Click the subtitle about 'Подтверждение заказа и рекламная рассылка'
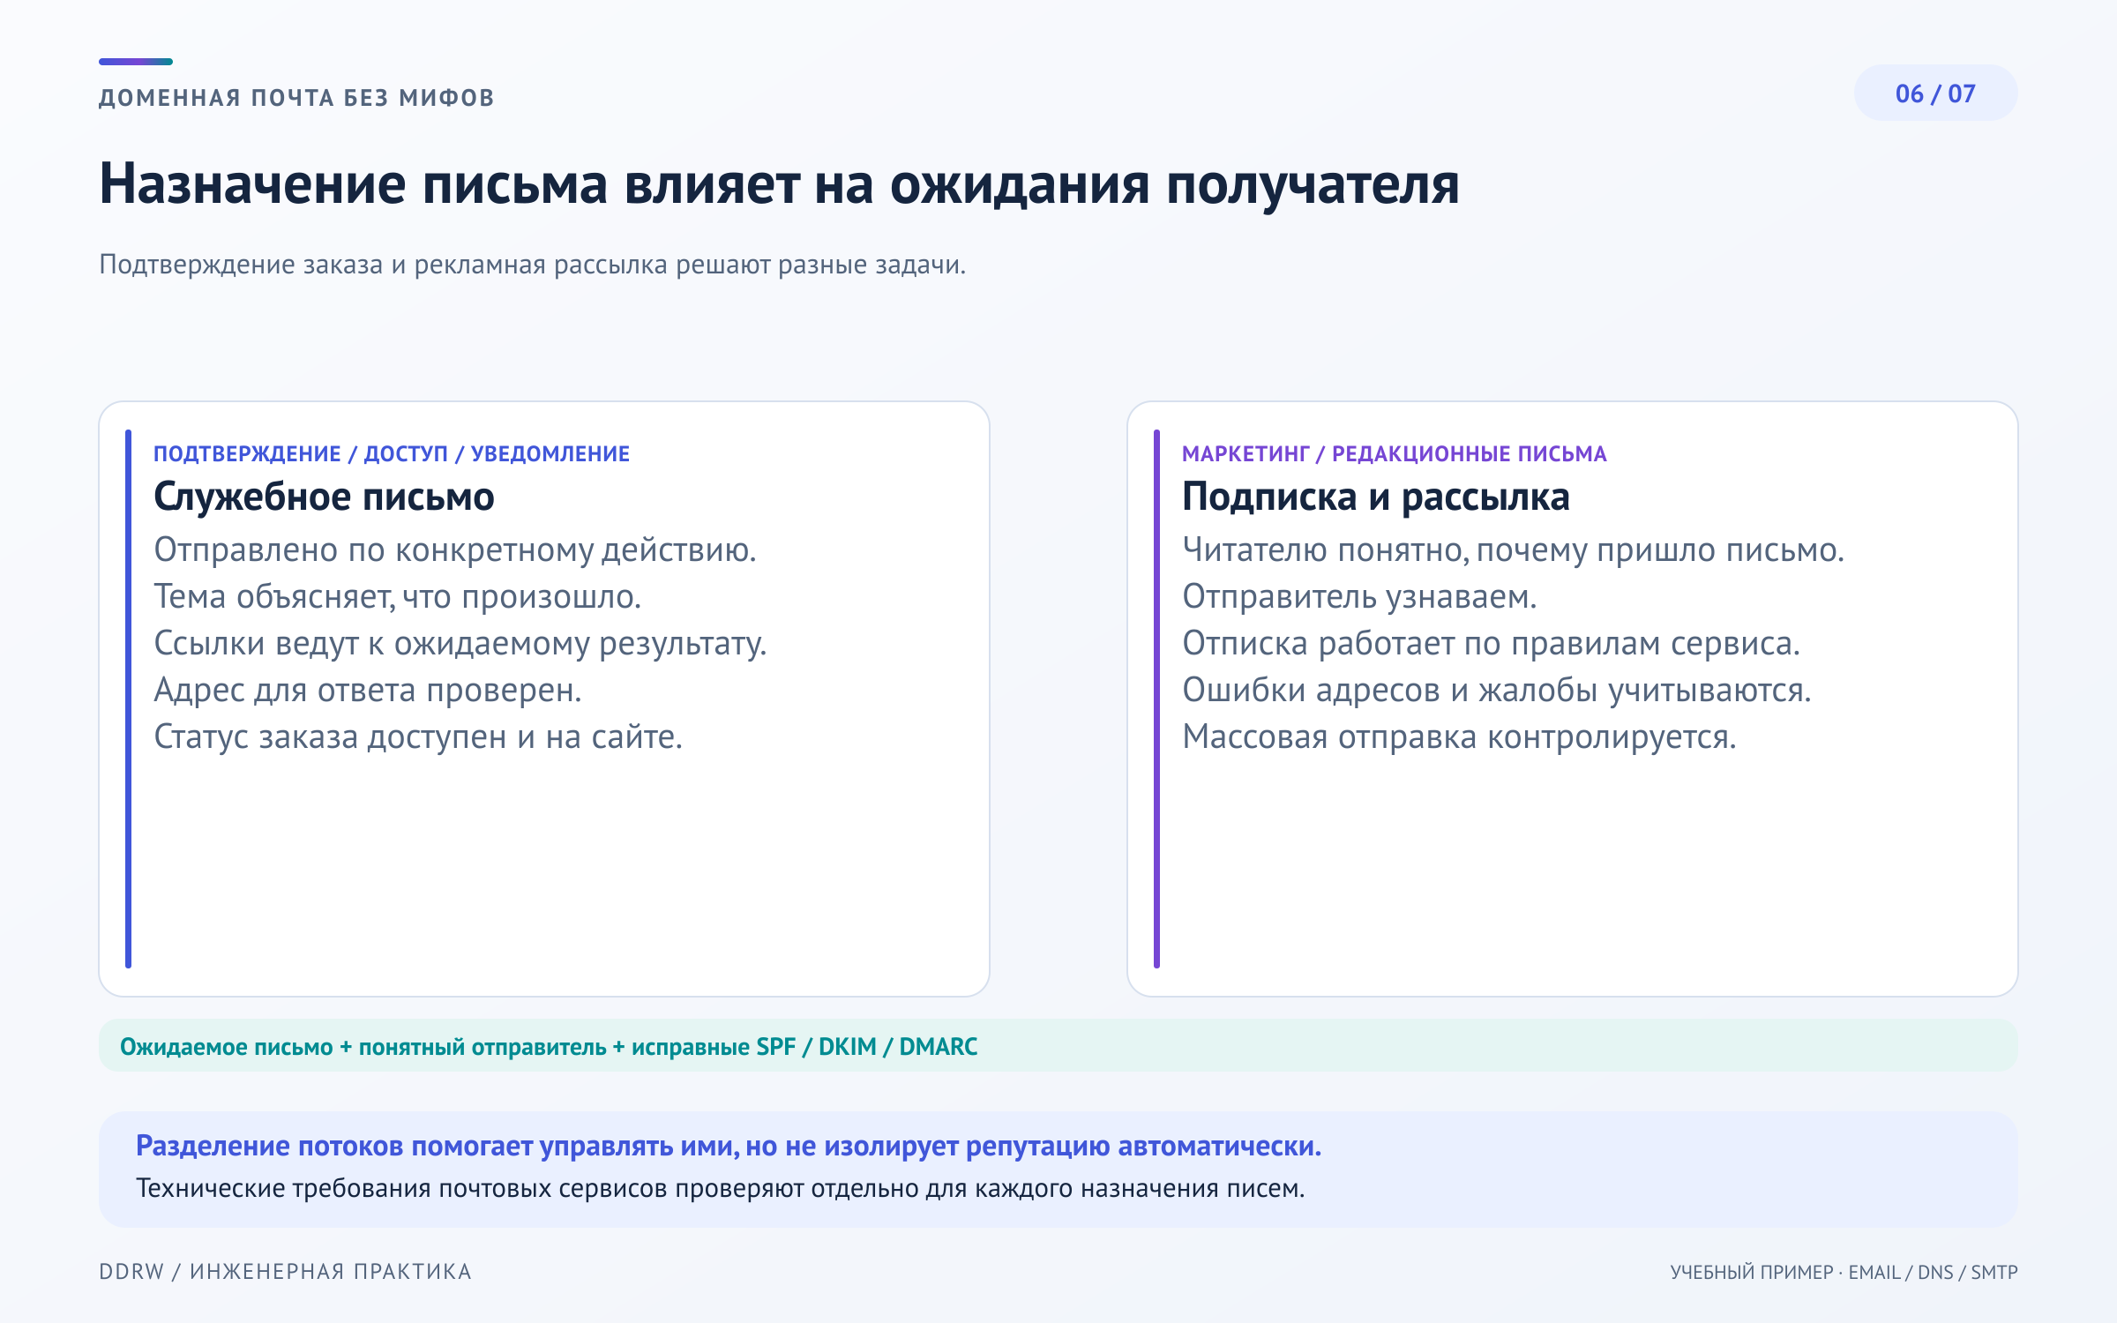Image resolution: width=2117 pixels, height=1323 pixels. point(532,265)
